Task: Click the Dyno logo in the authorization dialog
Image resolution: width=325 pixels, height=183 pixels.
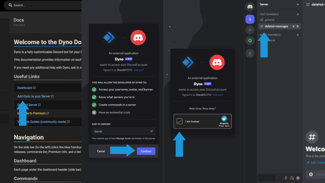Action: pos(109,37)
